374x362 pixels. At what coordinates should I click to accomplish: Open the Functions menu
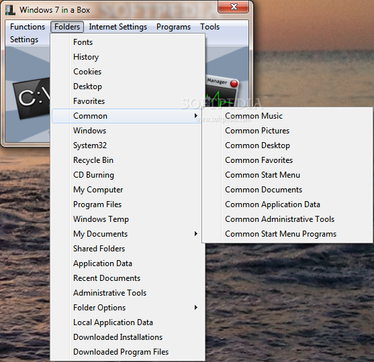pyautogui.click(x=28, y=27)
